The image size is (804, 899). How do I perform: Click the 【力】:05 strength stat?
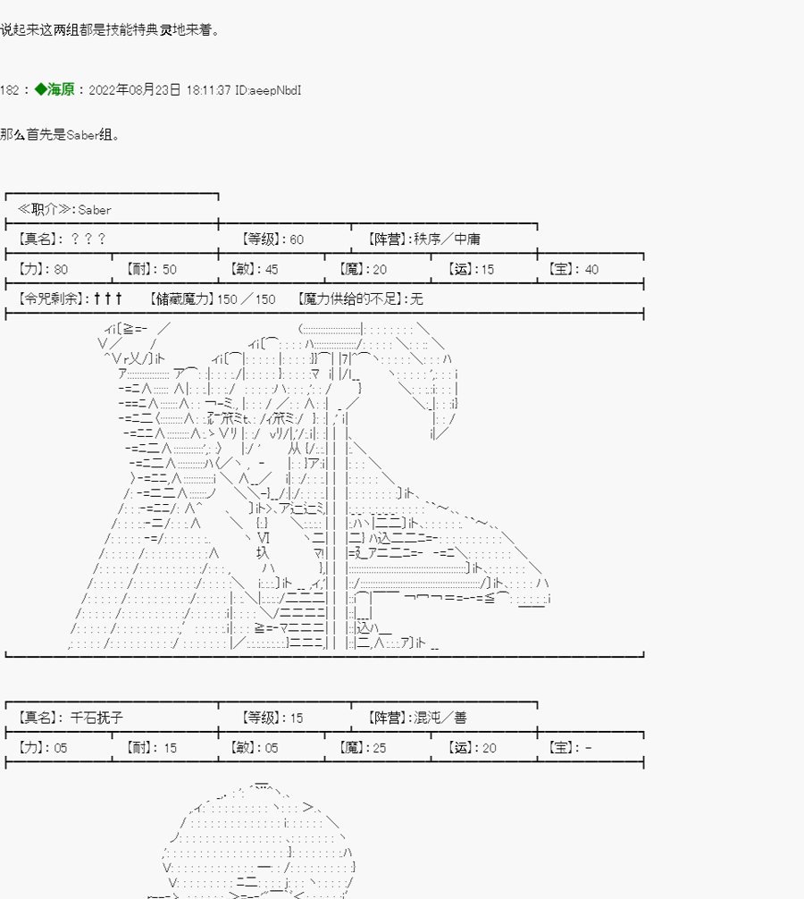(x=42, y=747)
